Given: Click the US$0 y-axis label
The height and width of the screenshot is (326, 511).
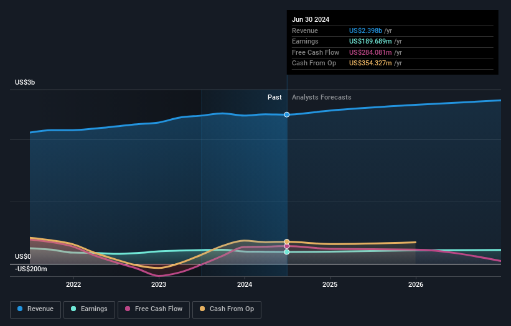Looking at the screenshot, I should coord(23,256).
